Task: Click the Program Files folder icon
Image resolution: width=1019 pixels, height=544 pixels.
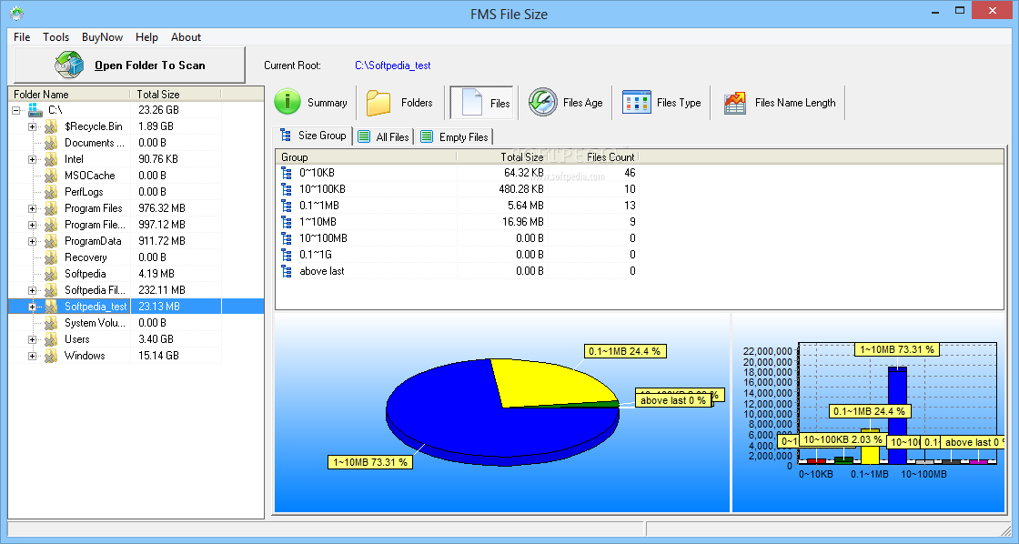Action: coord(51,208)
